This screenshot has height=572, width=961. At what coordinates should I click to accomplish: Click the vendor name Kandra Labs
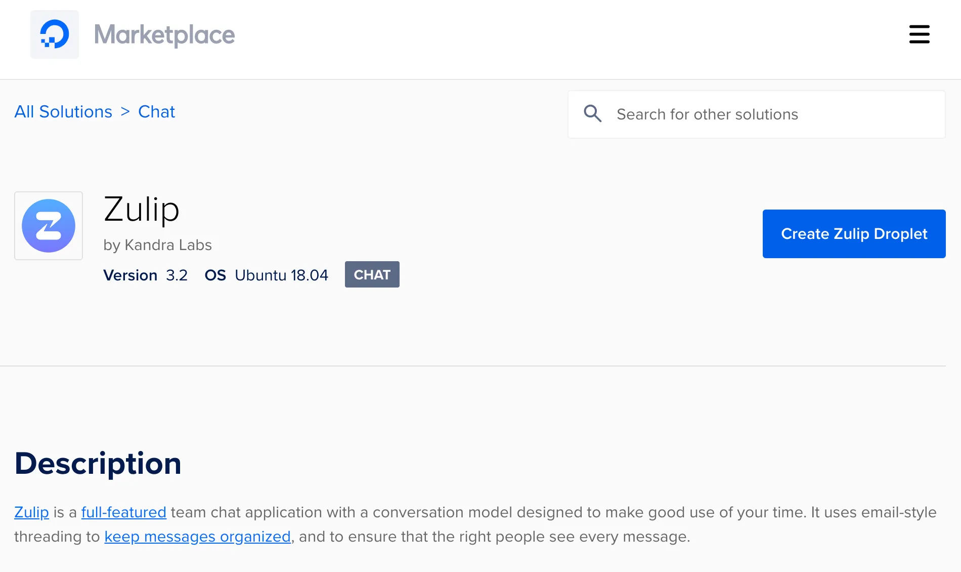pos(168,245)
